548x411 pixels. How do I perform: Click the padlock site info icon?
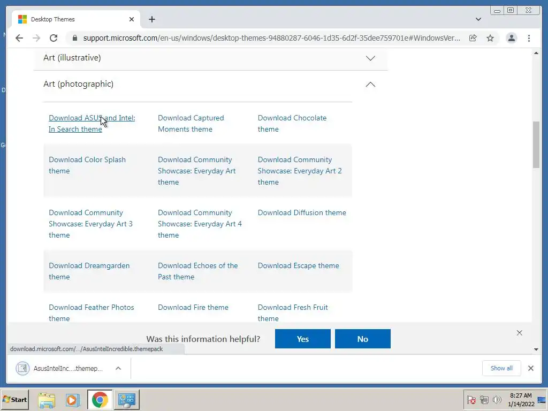pos(75,38)
